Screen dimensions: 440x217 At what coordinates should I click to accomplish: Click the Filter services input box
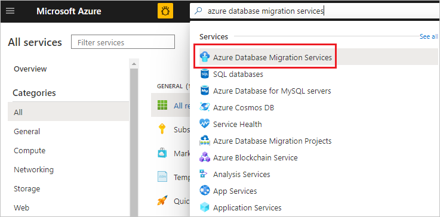click(x=123, y=42)
